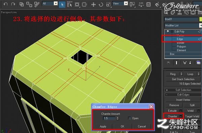Expand the Soft Selection rollout
The image size is (202, 133).
click(183, 90)
